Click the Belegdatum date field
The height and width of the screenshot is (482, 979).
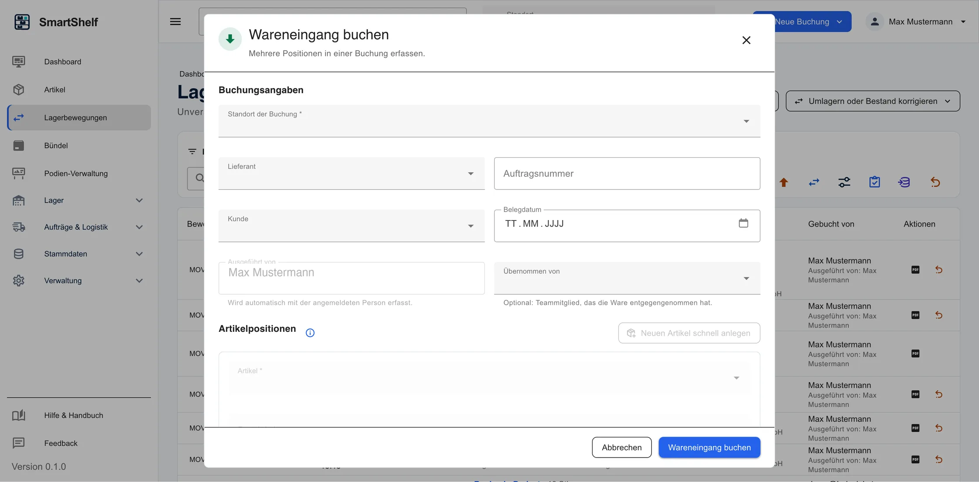(627, 226)
